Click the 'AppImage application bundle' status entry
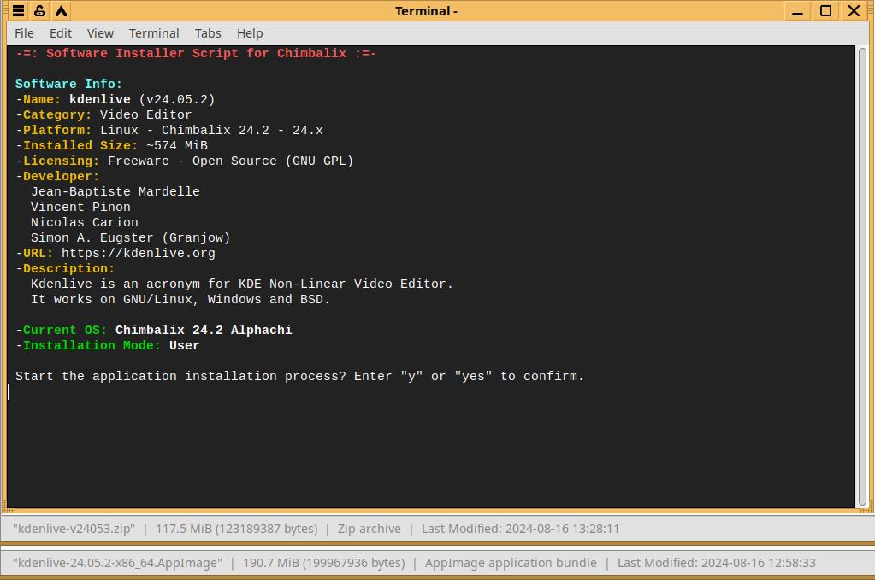Screen dimensions: 875x580 pos(511,563)
